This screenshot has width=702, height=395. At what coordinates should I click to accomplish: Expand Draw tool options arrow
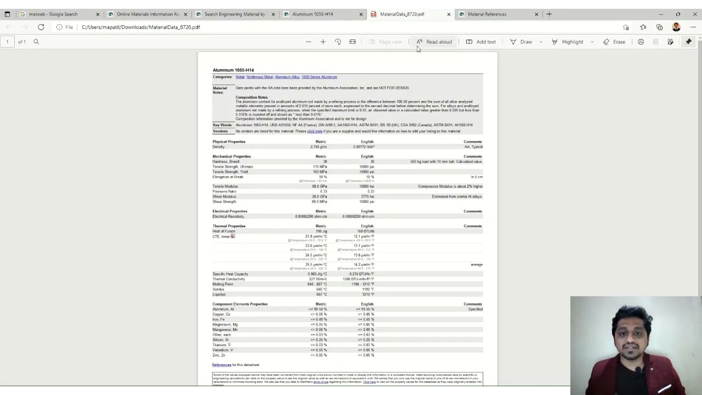coord(541,42)
